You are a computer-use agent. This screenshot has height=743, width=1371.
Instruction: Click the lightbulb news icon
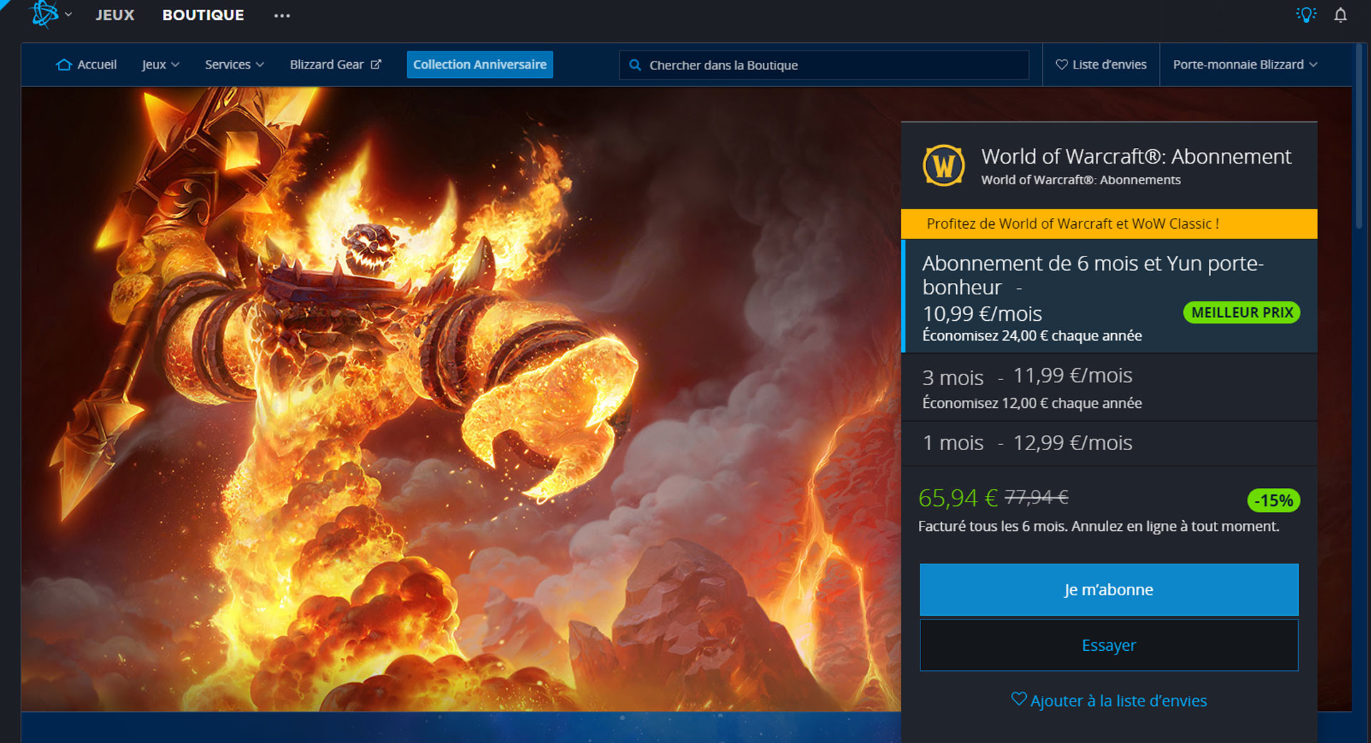(1306, 14)
